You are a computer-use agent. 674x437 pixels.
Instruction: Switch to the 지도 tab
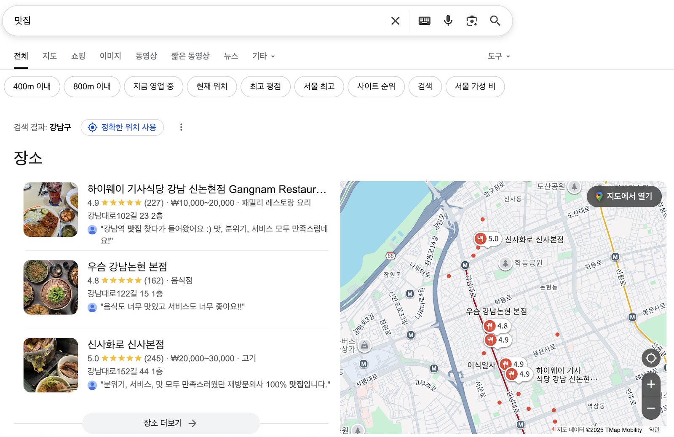[x=49, y=56]
